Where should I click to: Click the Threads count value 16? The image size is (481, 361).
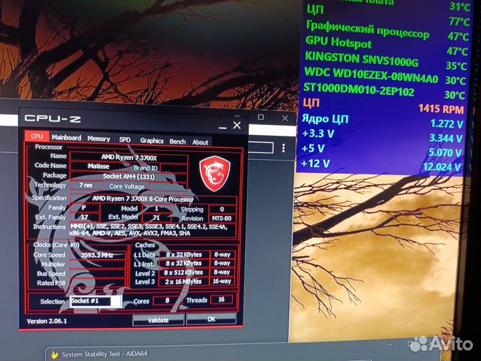221,299
